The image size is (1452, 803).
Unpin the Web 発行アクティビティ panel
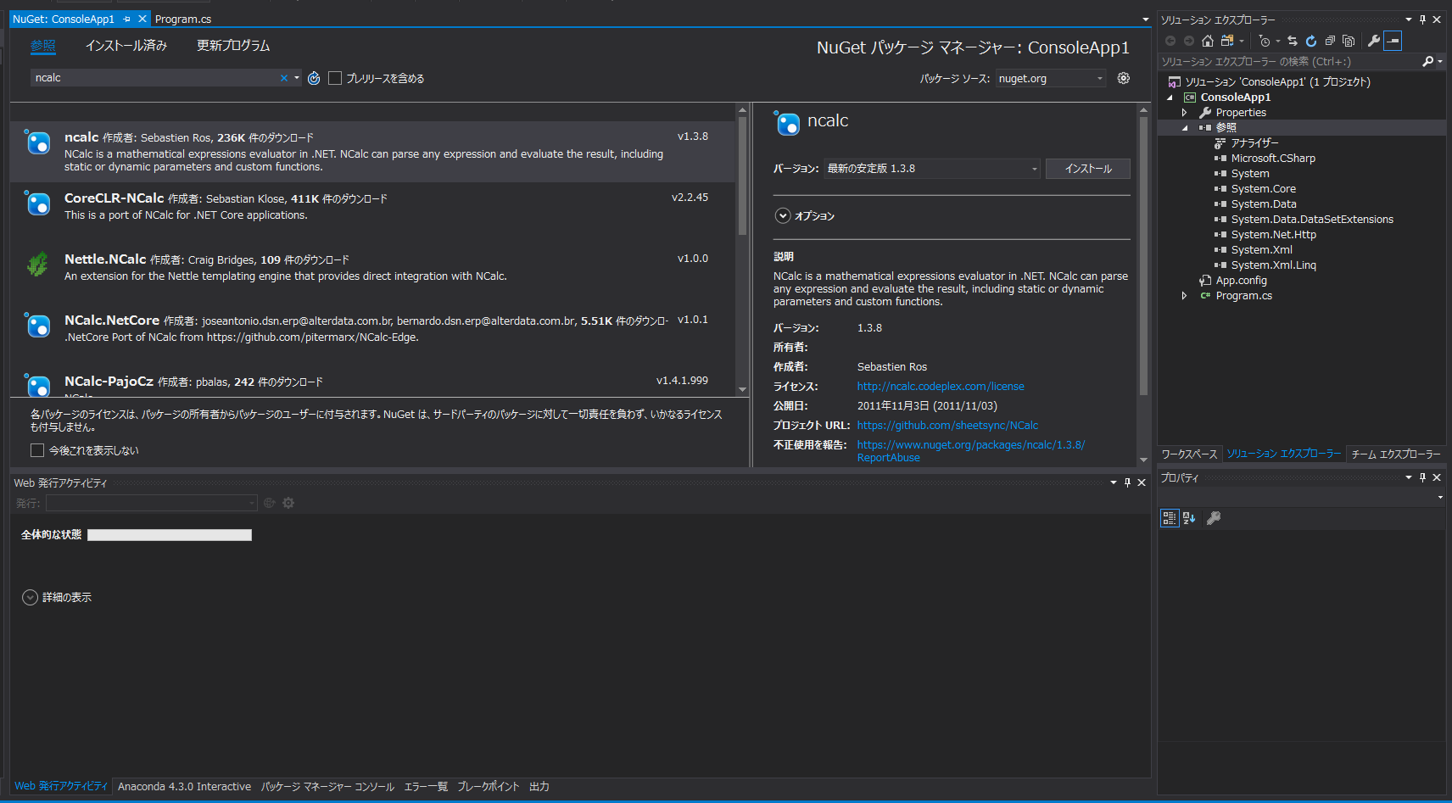click(x=1127, y=482)
